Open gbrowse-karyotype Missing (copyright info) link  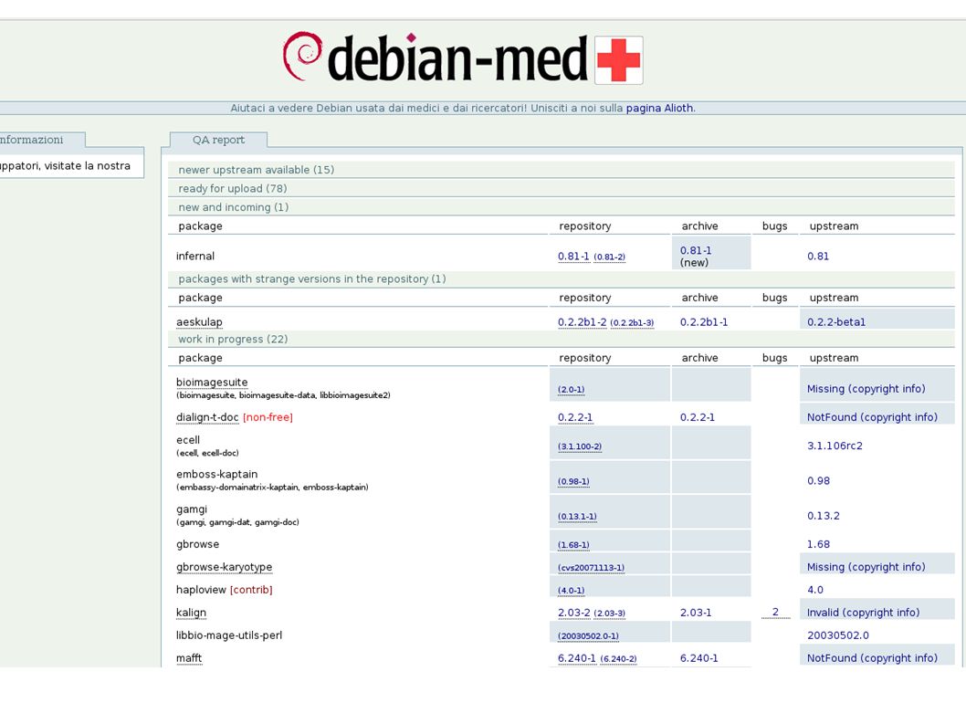[866, 567]
